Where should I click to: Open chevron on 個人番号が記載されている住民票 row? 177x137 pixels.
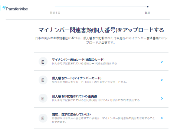click(x=162, y=98)
